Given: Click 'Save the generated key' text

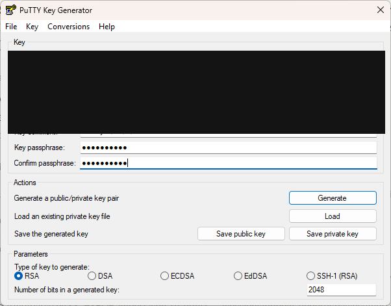Looking at the screenshot, I should [x=51, y=234].
